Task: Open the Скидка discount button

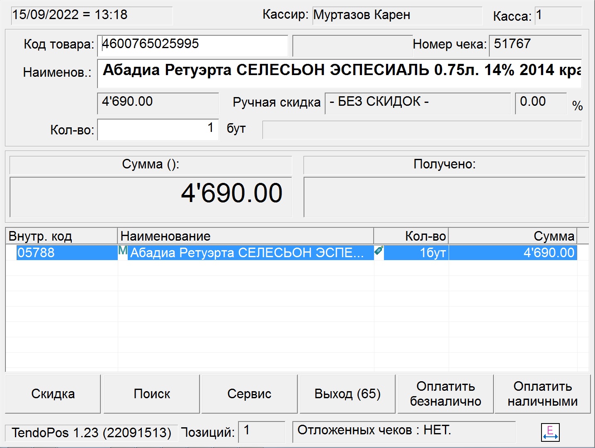Action: click(x=53, y=394)
